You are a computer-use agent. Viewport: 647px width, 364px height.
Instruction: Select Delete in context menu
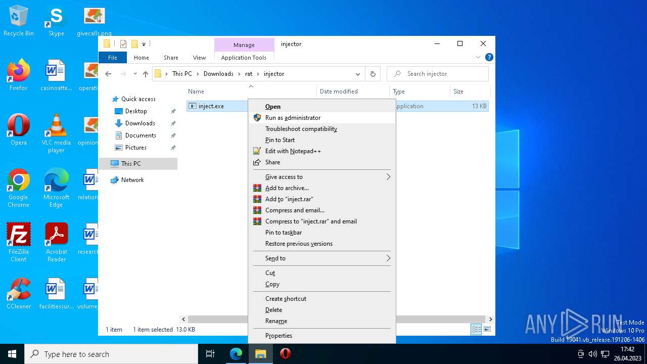tap(321, 310)
